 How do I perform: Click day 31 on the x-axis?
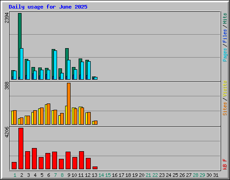[x=216, y=175]
